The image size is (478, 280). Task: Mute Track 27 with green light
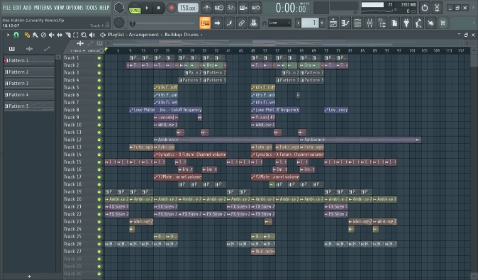point(99,251)
